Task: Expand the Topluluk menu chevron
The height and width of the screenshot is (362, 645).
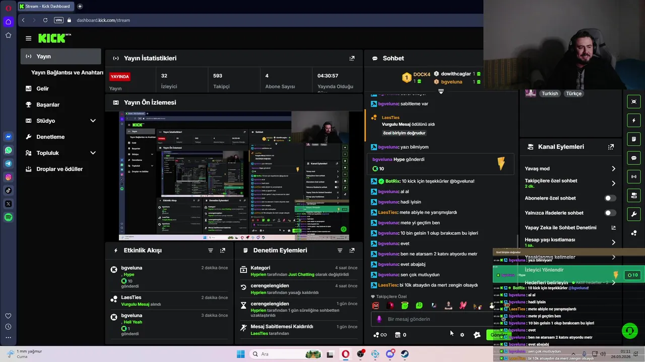Action: [x=93, y=153]
